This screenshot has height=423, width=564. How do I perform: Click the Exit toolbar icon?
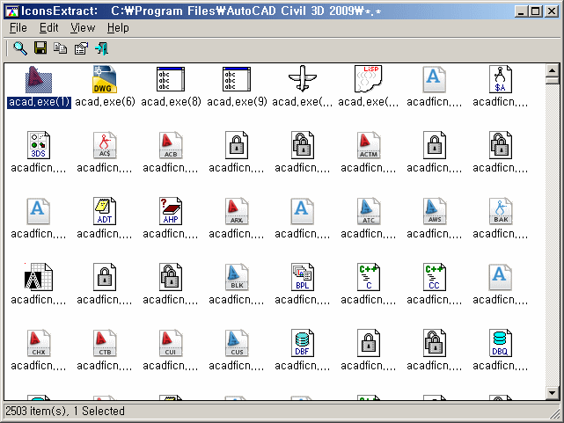pyautogui.click(x=101, y=48)
